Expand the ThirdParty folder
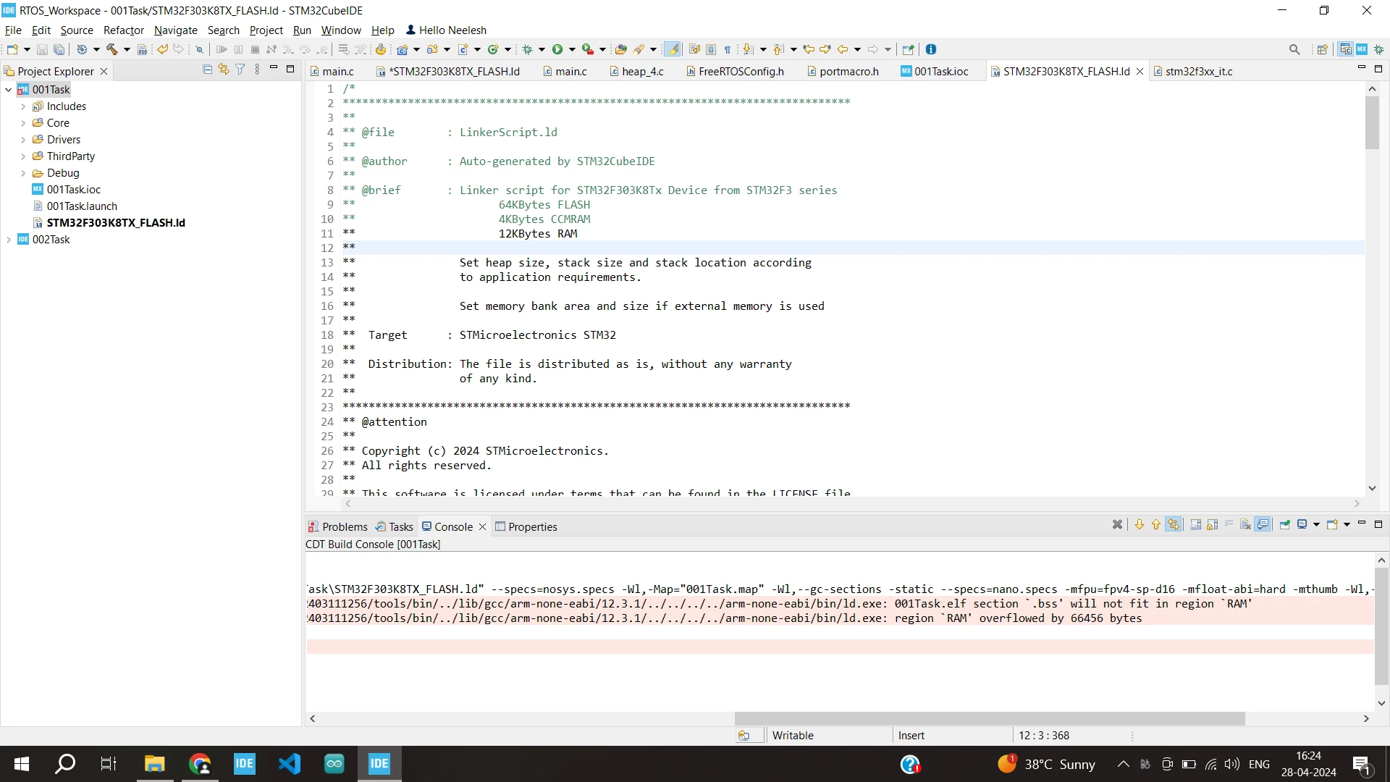1390x782 pixels. pyautogui.click(x=23, y=156)
